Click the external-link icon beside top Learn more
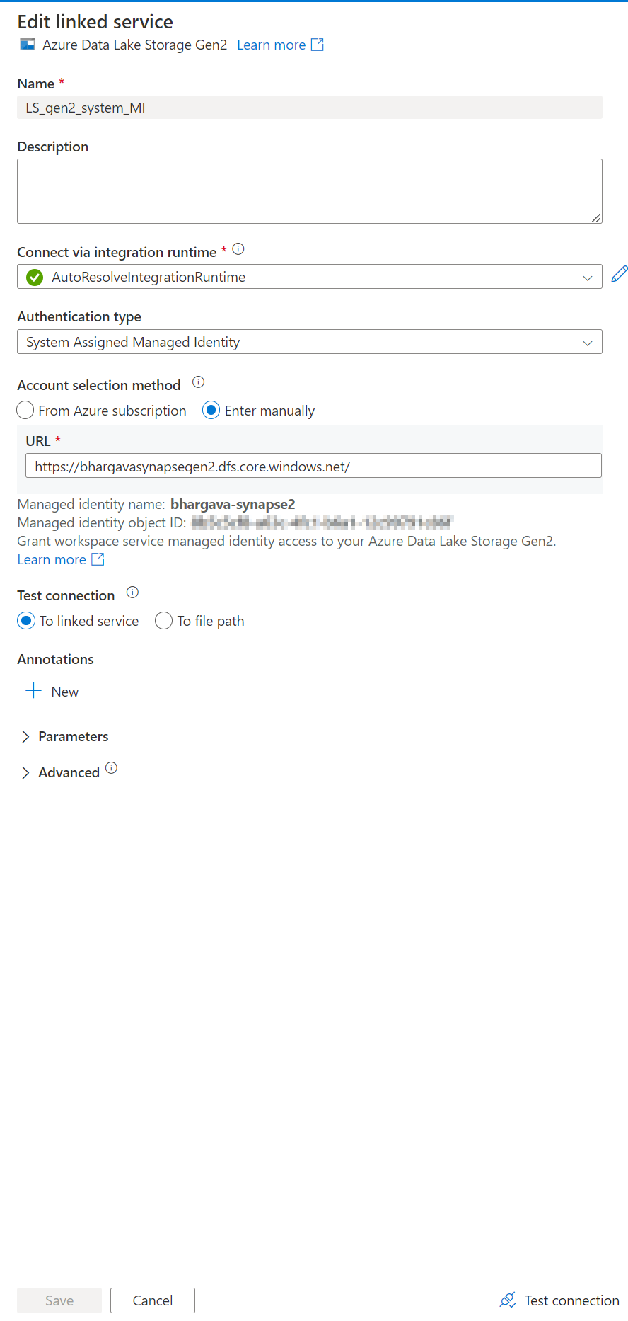Screen dimensions: 628x1321 (x=318, y=45)
